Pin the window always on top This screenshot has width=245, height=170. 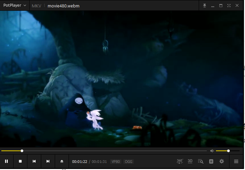pyautogui.click(x=204, y=6)
